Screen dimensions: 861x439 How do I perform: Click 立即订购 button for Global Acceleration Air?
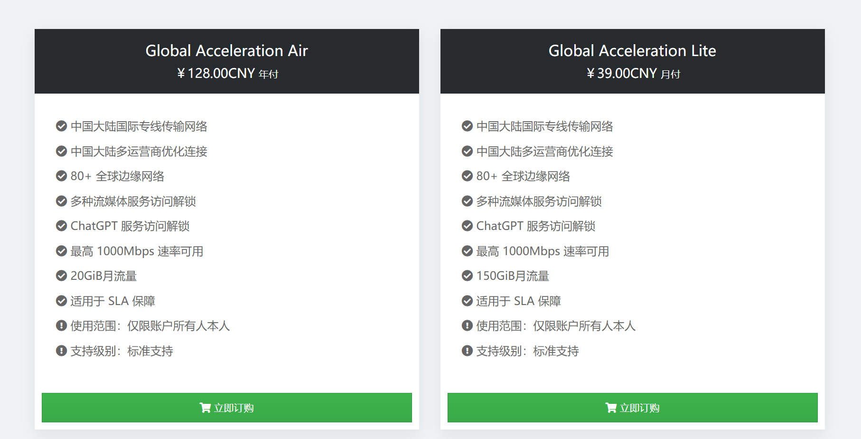coord(226,407)
